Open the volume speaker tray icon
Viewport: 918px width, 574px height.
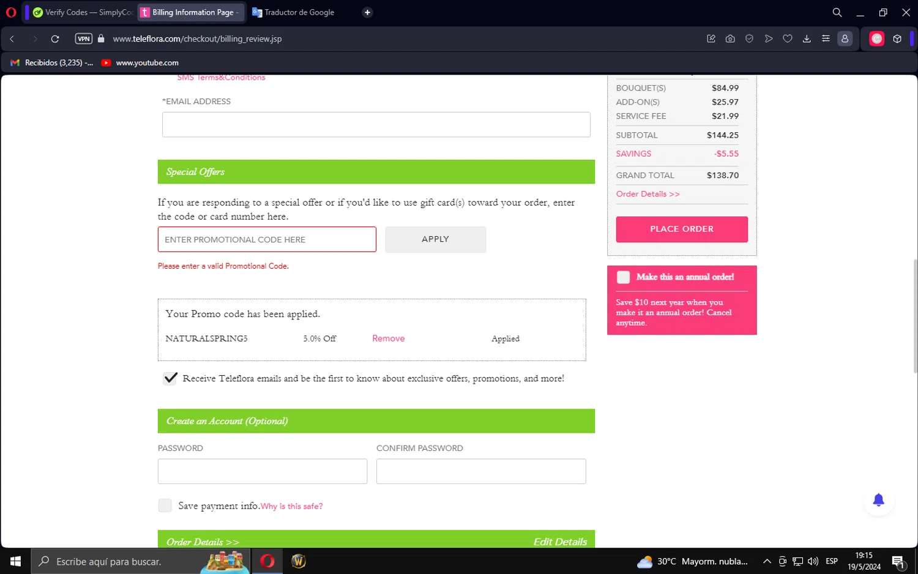813,561
